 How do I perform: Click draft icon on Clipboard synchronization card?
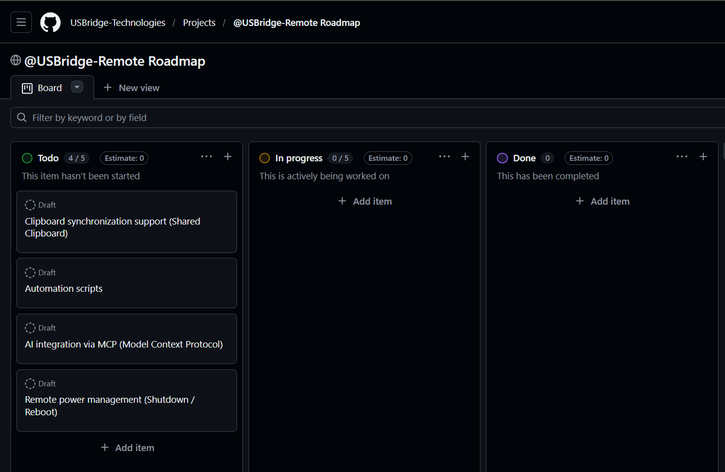point(30,205)
